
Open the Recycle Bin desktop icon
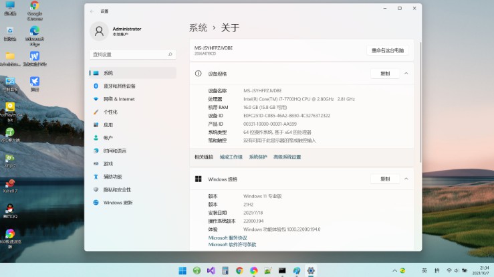(x=10, y=33)
